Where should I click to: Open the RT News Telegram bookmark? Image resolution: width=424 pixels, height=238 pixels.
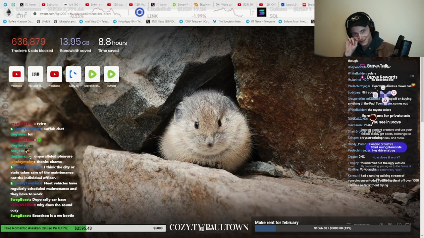[x=260, y=21]
